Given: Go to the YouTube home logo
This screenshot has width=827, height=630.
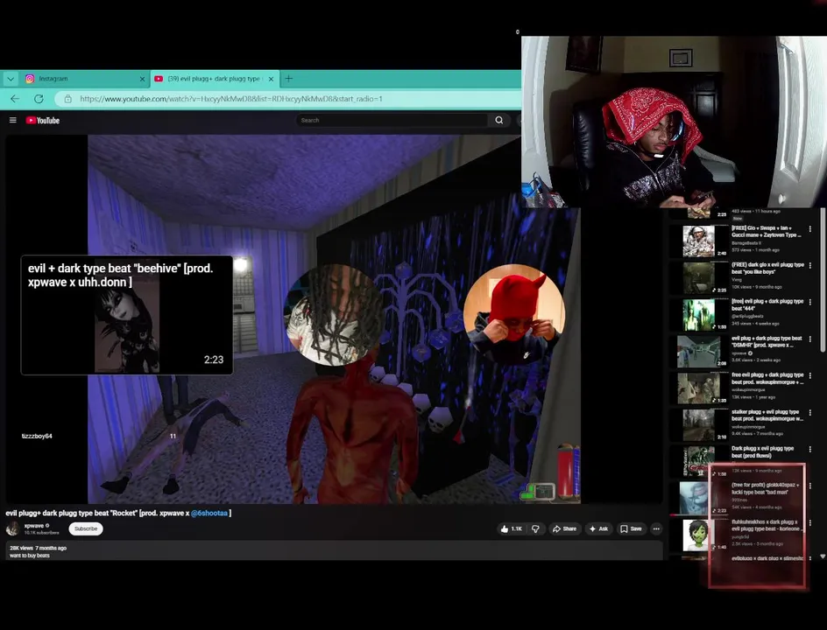Looking at the screenshot, I should [x=43, y=120].
